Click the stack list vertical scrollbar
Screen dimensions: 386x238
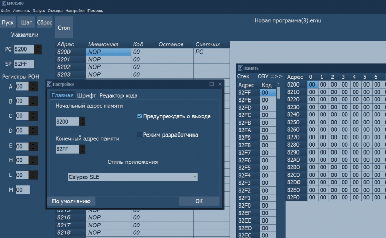(x=279, y=94)
